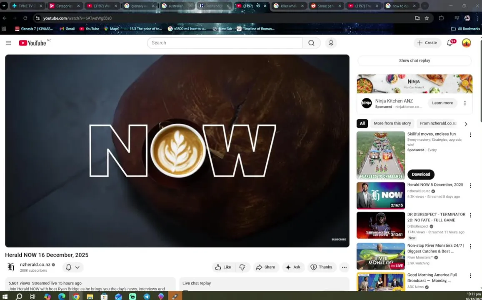Image resolution: width=482 pixels, height=300 pixels.
Task: Open the Genesis 7 KJV bookmark
Action: pos(34,29)
